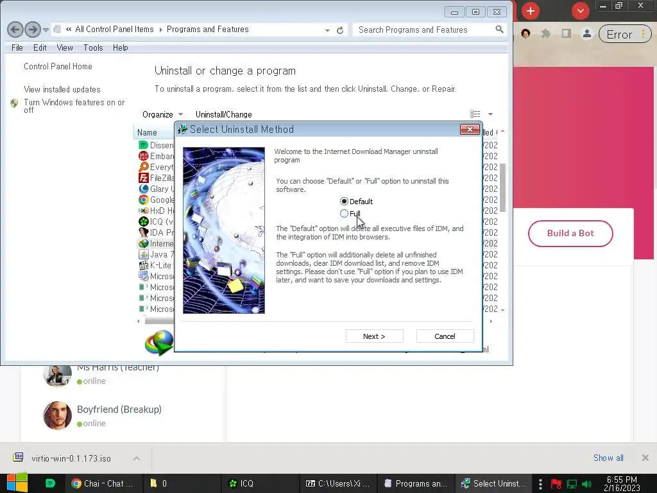This screenshot has width=657, height=493.
Task: Click All Control Panel Items breadcrumb
Action: coord(114,30)
